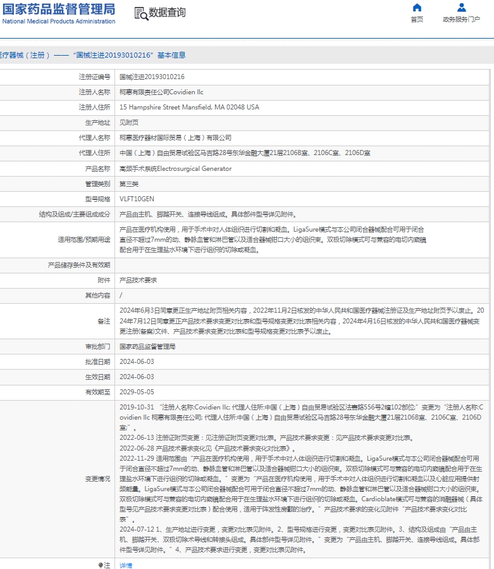Click change entry dated 2022-06-13
This screenshot has width=494, height=569.
(267, 438)
